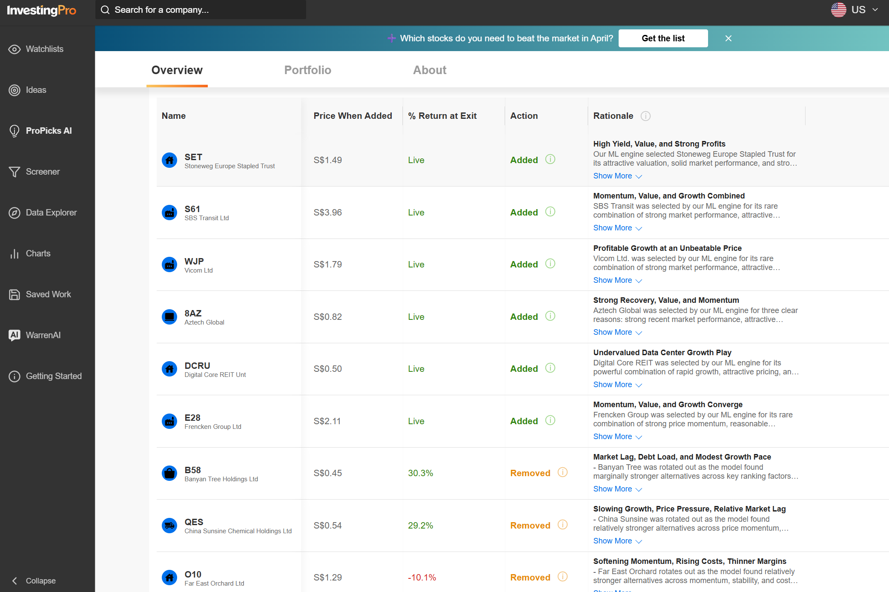Open the Screener funnel icon
The image size is (889, 592).
tap(14, 172)
